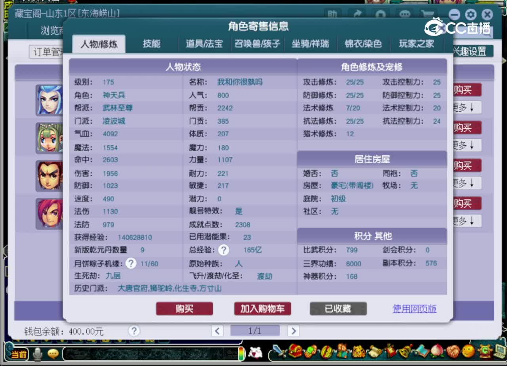The width and height of the screenshot is (507, 366).
Task: Click the question mark next to 月饼粽子机缘
Action: pos(131,263)
